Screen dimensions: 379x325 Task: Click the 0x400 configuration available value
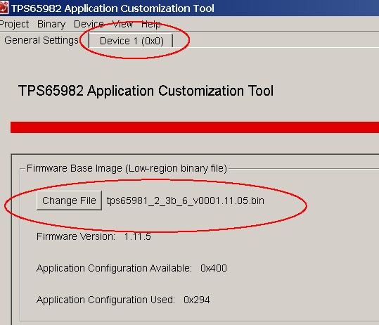[x=214, y=268]
